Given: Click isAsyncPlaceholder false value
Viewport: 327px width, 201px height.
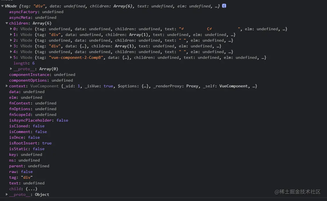Looking at the screenshot, I should (62, 120).
